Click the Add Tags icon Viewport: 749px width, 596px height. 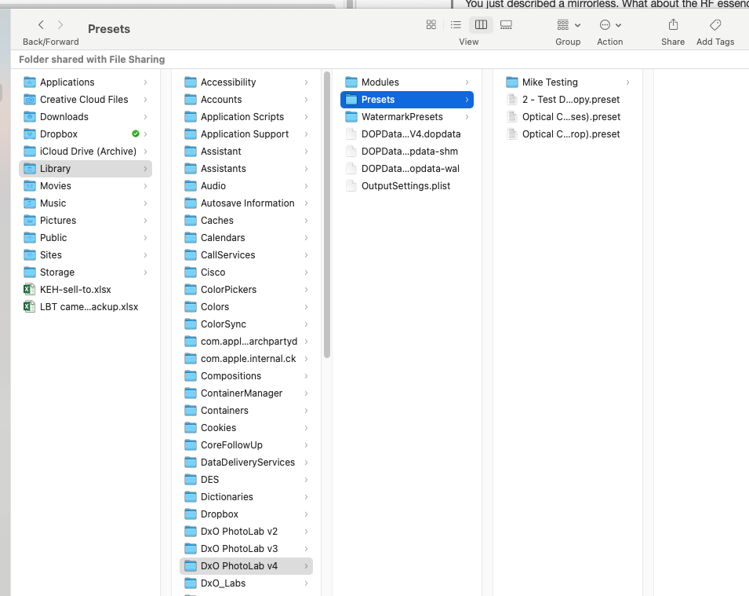[714, 25]
